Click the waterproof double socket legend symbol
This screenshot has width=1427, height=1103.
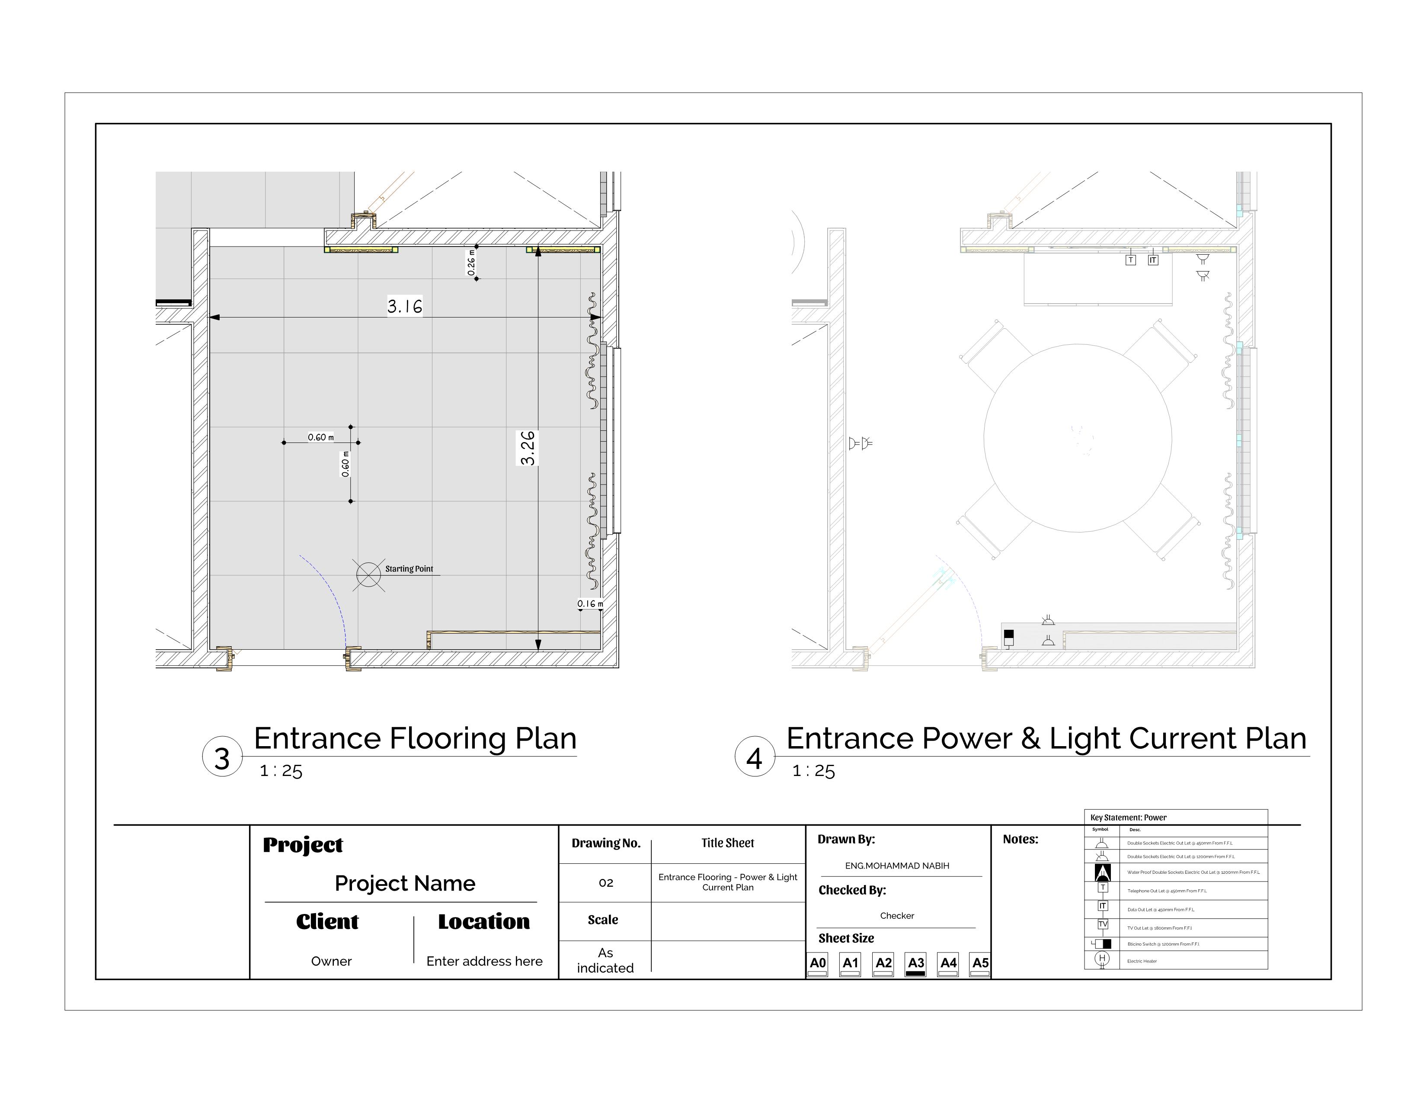point(1102,872)
